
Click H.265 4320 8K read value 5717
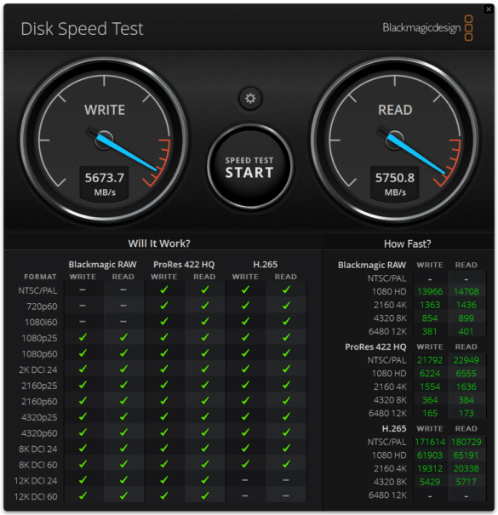point(467,482)
